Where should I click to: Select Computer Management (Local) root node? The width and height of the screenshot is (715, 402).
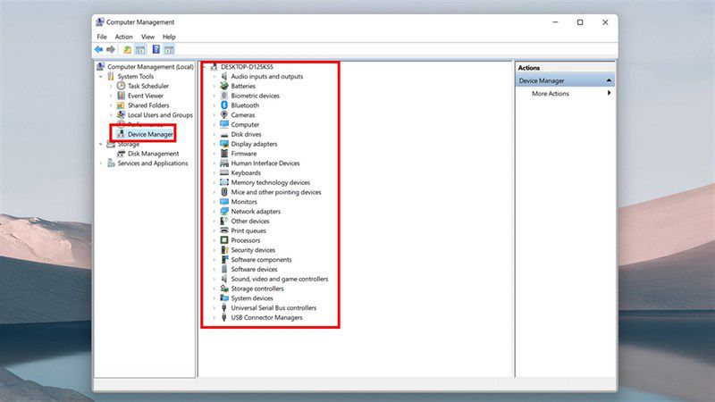150,66
